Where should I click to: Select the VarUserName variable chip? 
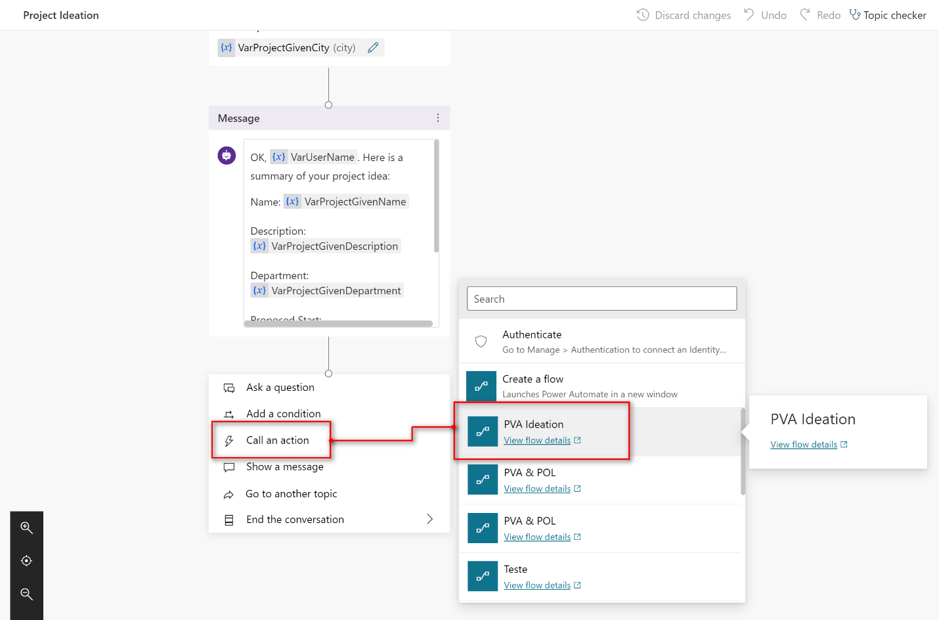click(x=313, y=157)
